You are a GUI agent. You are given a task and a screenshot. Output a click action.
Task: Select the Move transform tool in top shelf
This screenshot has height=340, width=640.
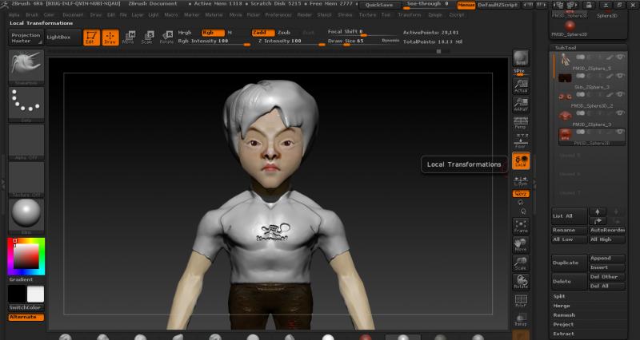[129, 38]
